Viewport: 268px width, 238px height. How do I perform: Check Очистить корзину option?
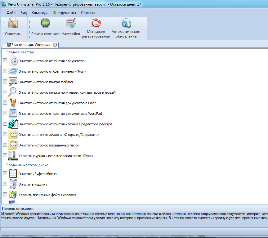5,184
